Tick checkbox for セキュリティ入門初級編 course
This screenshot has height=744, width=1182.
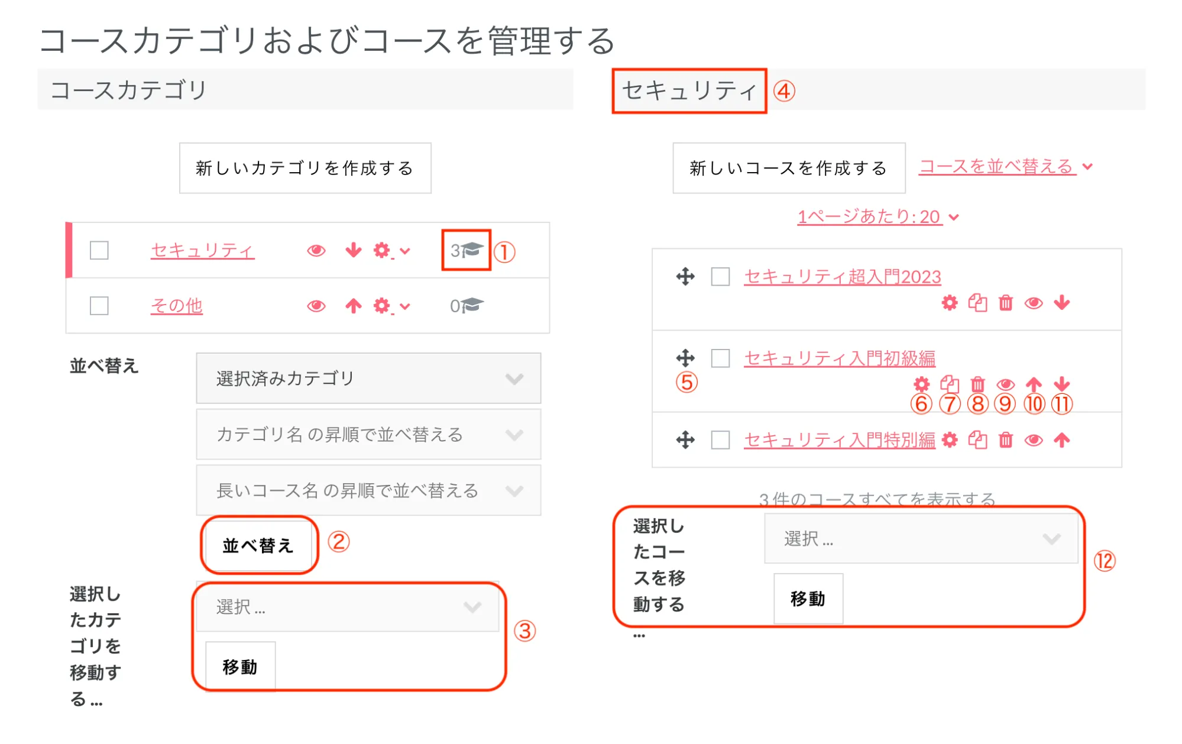pyautogui.click(x=720, y=358)
